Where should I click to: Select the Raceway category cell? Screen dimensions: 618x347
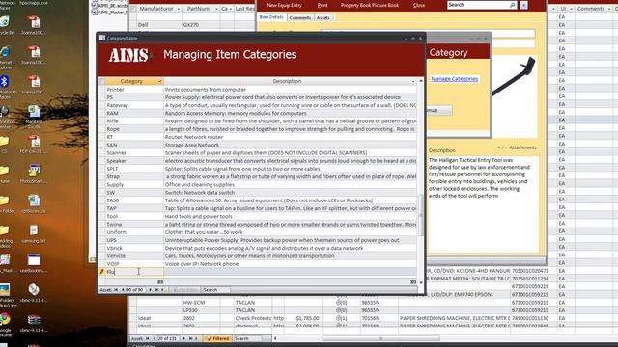point(134,105)
